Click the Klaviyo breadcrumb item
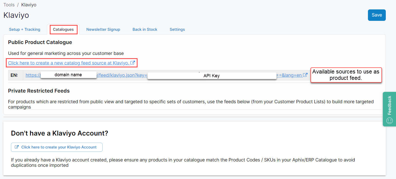 point(29,5)
